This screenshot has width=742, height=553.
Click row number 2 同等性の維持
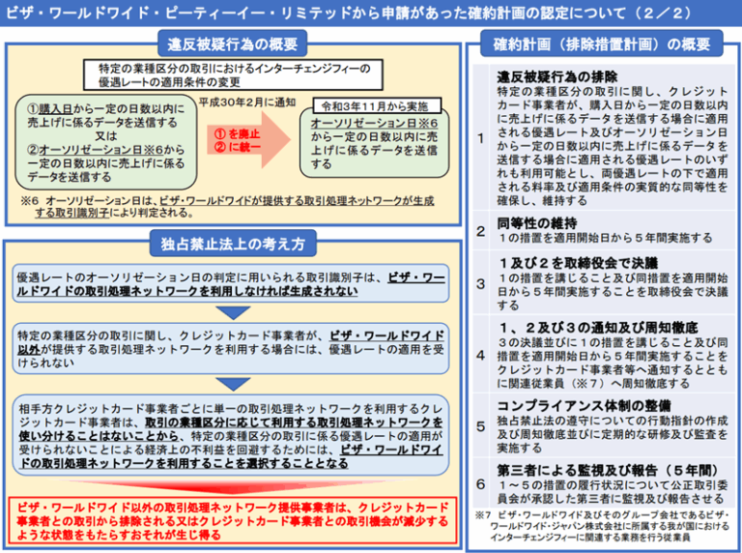tap(604, 230)
